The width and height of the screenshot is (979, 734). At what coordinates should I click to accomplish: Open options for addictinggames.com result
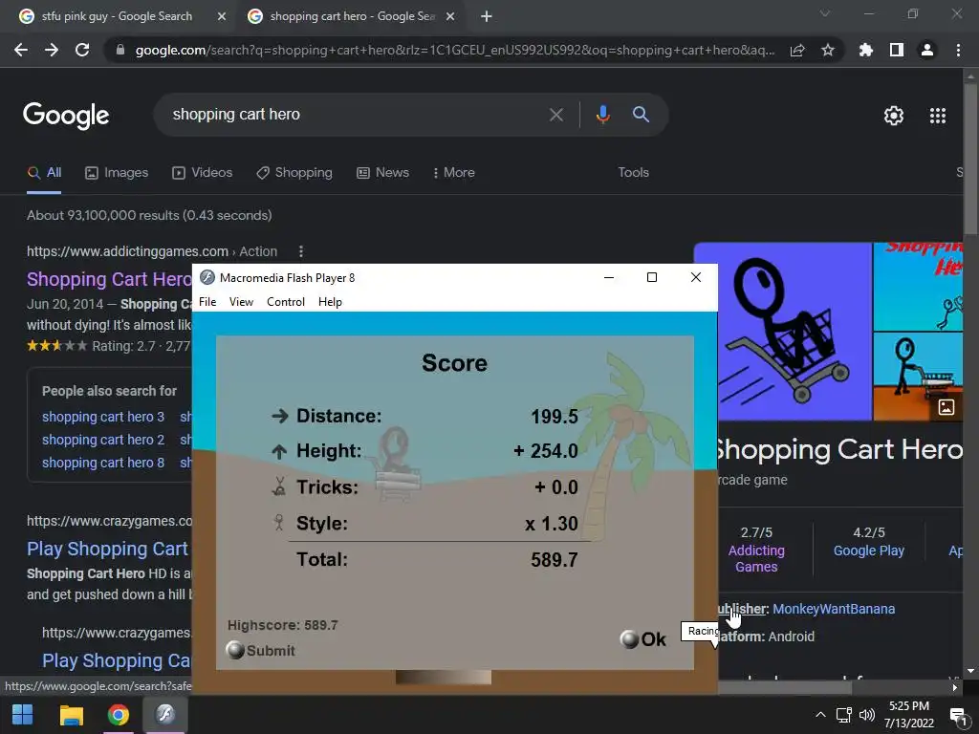(x=301, y=251)
